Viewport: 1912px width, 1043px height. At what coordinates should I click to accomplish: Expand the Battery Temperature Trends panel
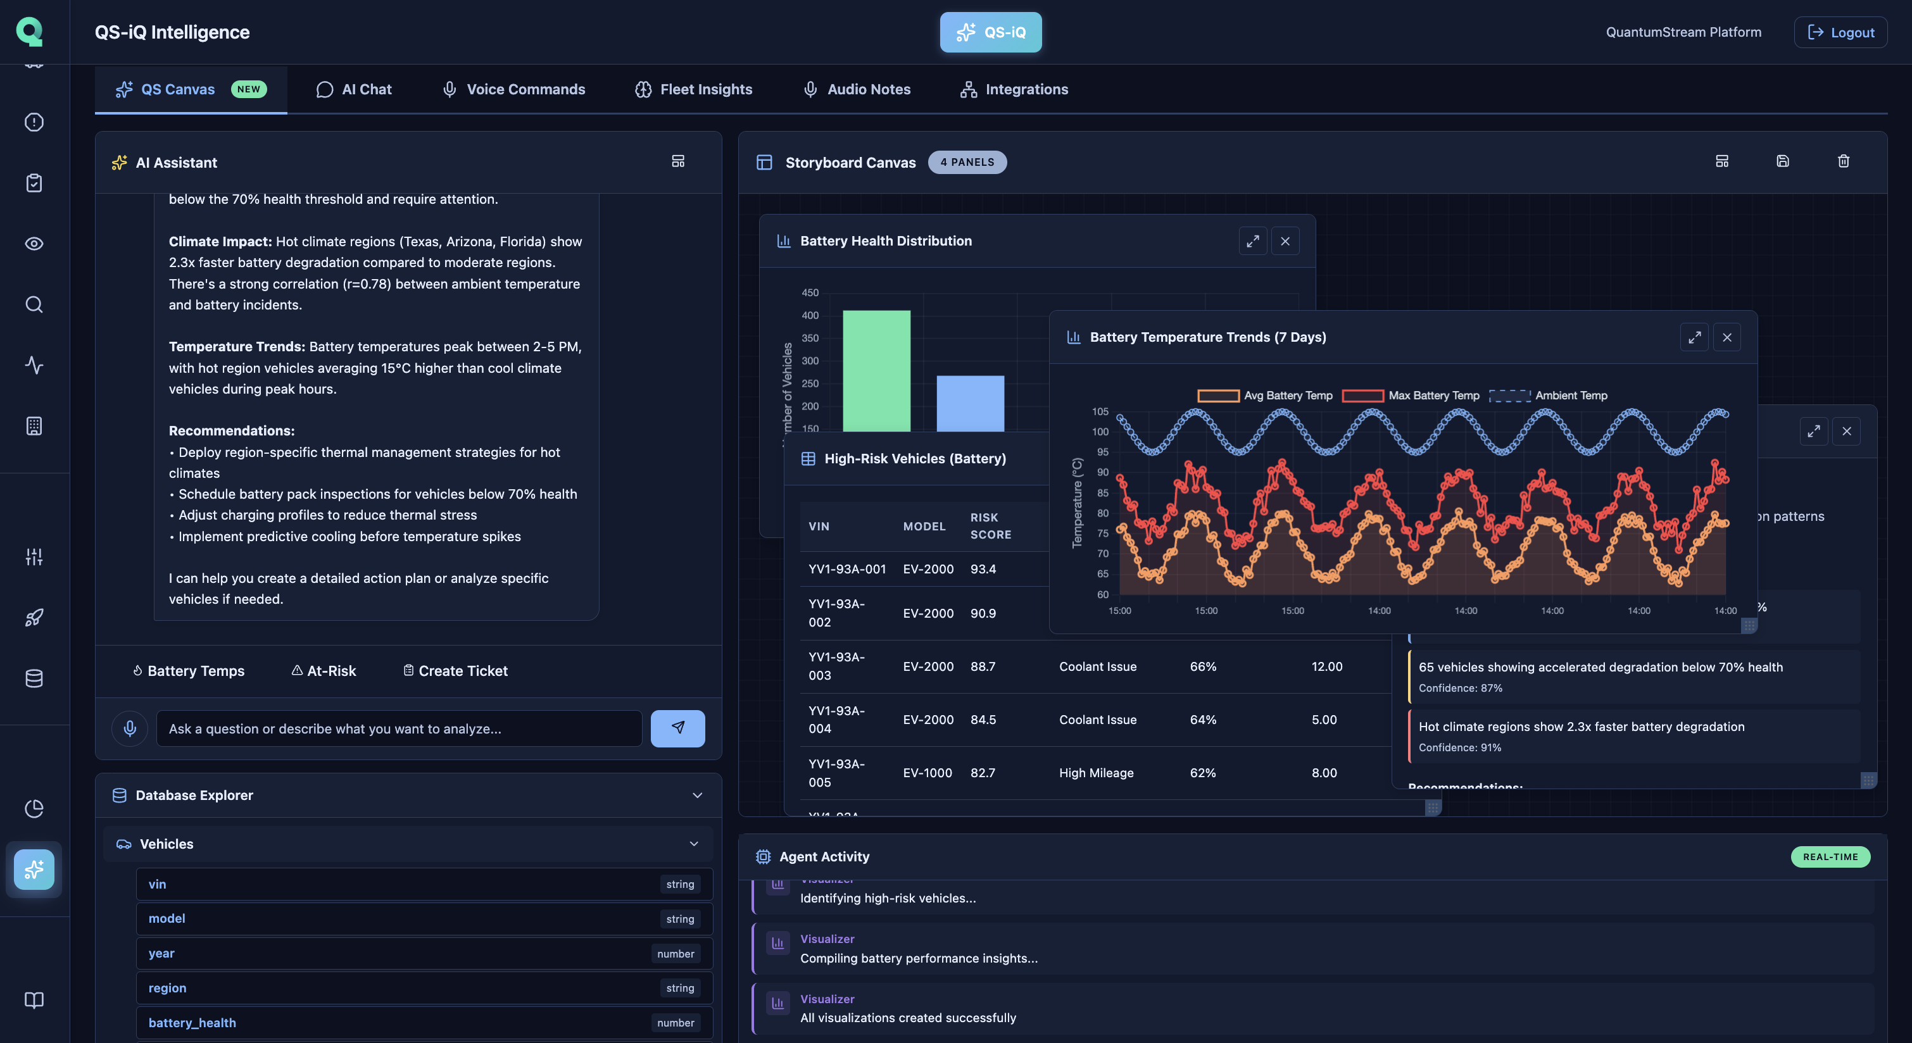1694,337
